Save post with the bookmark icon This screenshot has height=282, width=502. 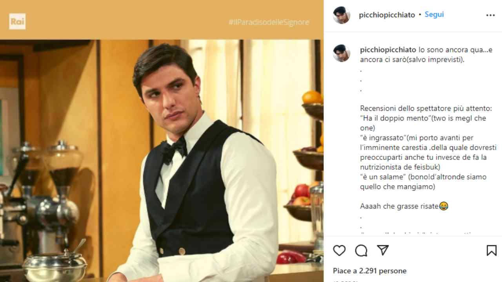pos(491,250)
